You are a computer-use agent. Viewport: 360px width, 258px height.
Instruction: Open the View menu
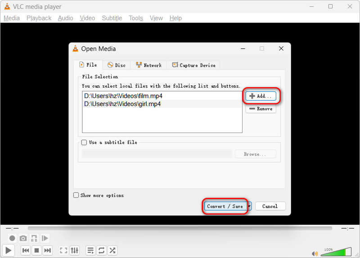pos(156,18)
